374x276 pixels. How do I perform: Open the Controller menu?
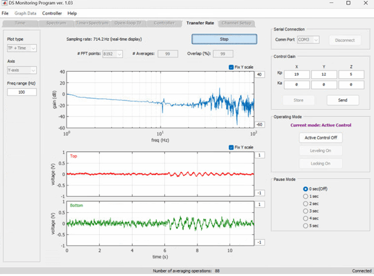tap(52, 13)
